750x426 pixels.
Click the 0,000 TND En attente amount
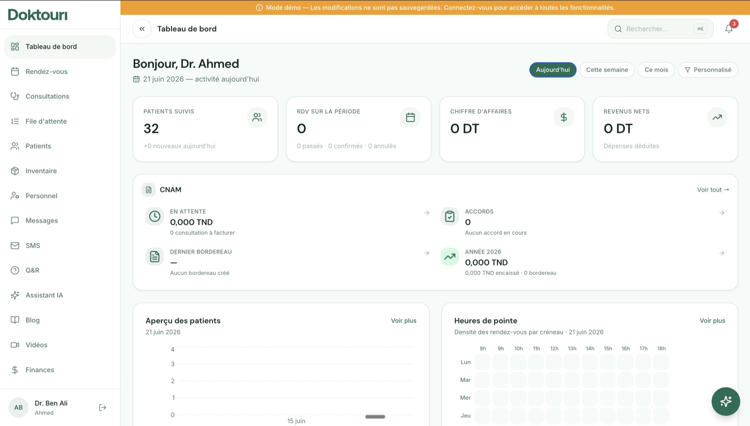191,222
